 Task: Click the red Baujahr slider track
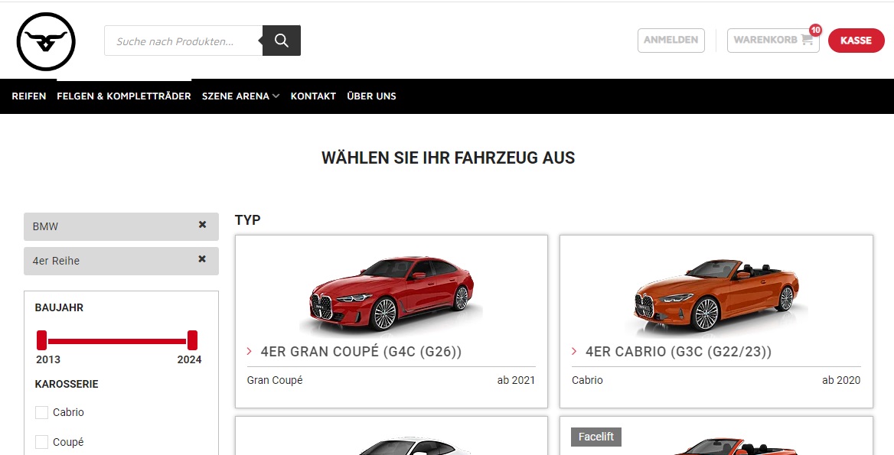(117, 341)
